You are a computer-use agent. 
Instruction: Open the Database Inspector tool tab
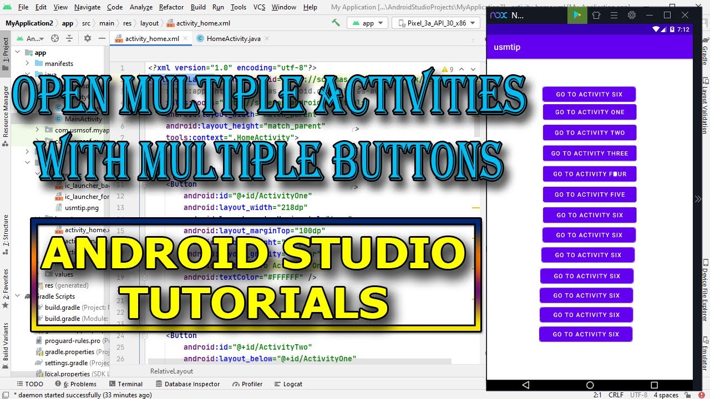point(187,384)
